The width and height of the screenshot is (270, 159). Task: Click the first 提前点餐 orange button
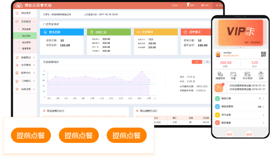coord(31,135)
